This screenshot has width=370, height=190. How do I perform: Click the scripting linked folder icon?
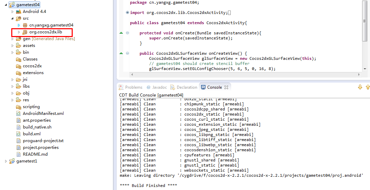tap(18, 107)
